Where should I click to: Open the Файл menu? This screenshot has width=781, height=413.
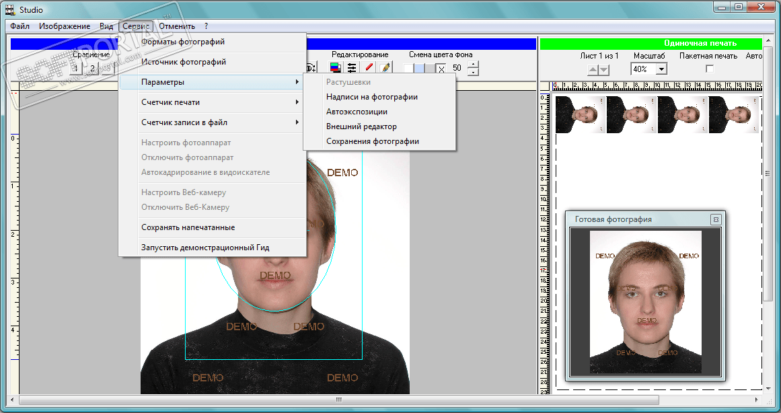(x=20, y=26)
